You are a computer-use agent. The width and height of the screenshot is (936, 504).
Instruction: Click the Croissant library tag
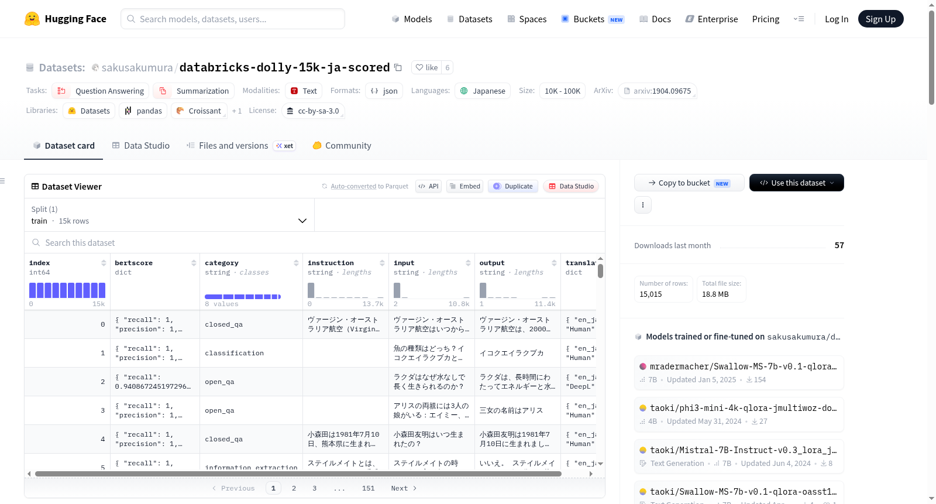(x=199, y=111)
